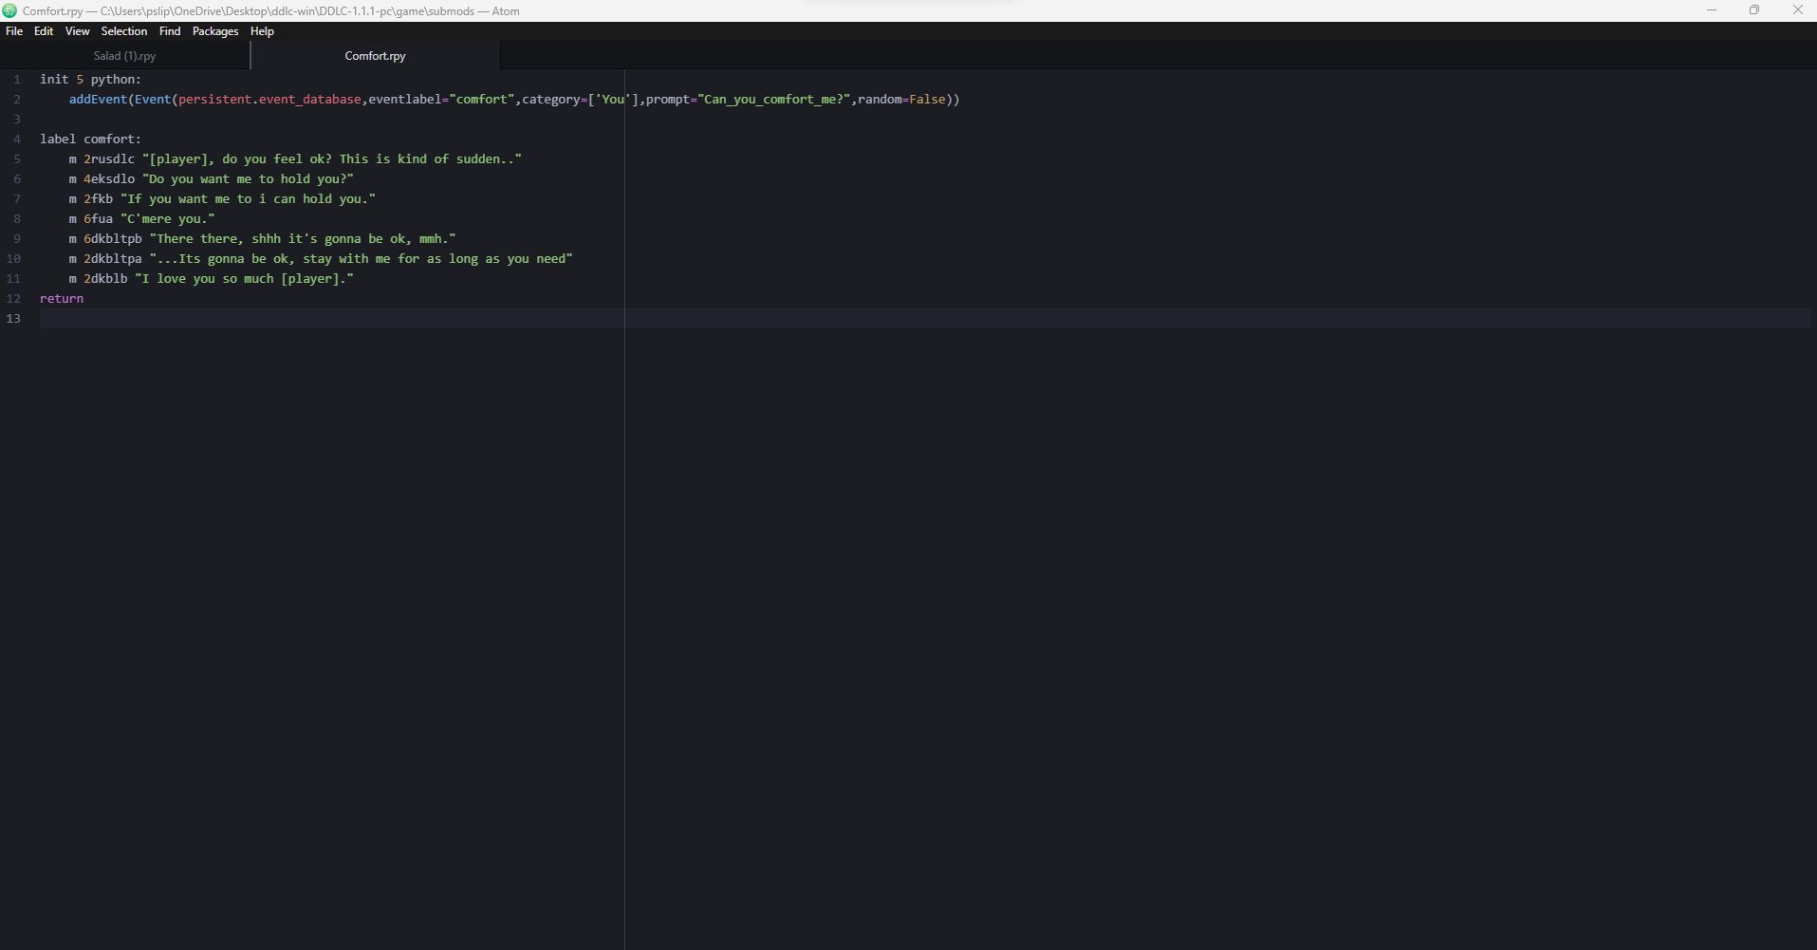This screenshot has width=1817, height=950.
Task: Click the Atom logo in the title bar
Action: (x=9, y=10)
